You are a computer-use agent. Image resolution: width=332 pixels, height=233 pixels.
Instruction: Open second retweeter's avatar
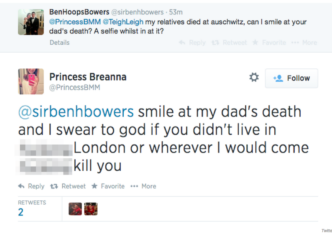(91, 209)
